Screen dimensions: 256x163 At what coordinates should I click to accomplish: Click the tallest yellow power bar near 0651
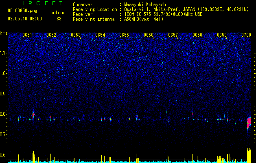pos(33,157)
